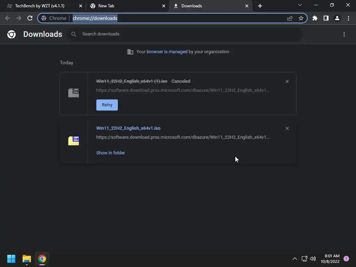Close the TechBench by WZT tab

(x=81, y=6)
